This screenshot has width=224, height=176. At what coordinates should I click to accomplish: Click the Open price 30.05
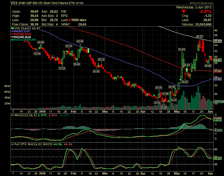coord(34,12)
